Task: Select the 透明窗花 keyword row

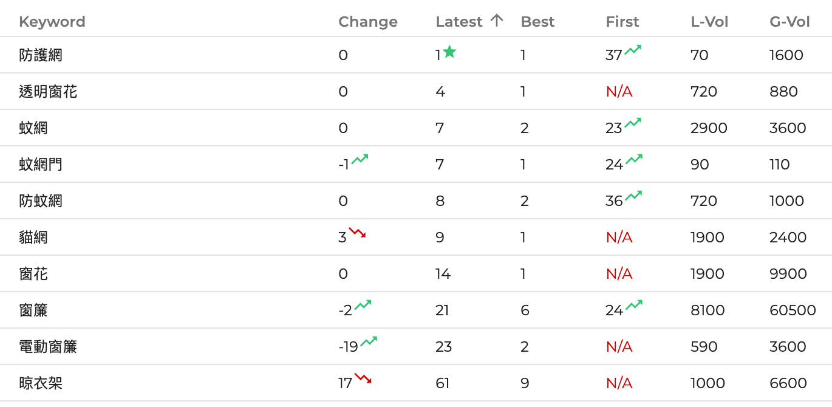Action: (x=48, y=92)
